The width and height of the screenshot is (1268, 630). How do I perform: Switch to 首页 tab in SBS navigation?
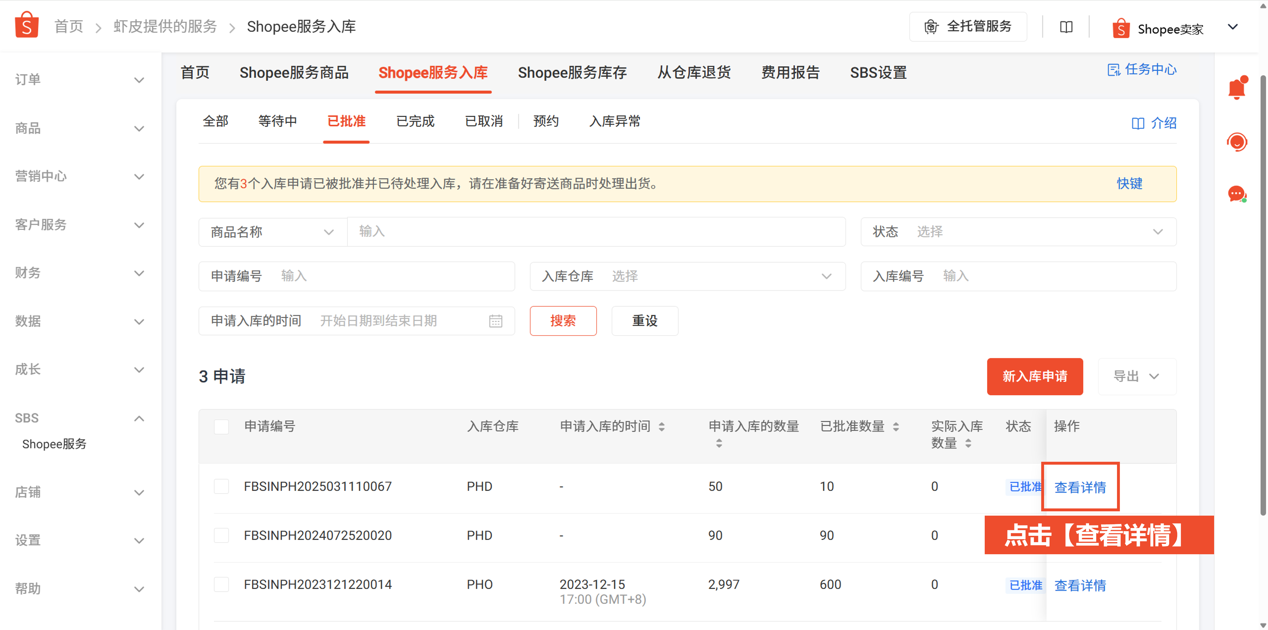(195, 73)
